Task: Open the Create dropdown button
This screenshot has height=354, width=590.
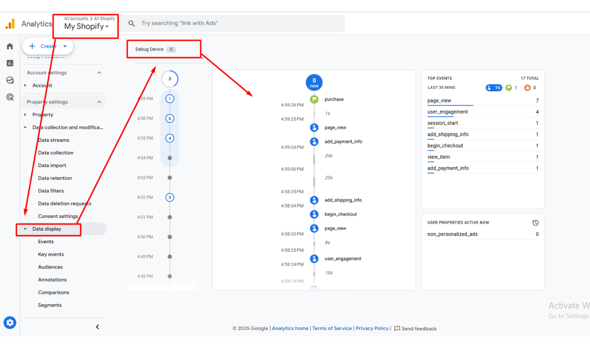Action: click(x=48, y=46)
